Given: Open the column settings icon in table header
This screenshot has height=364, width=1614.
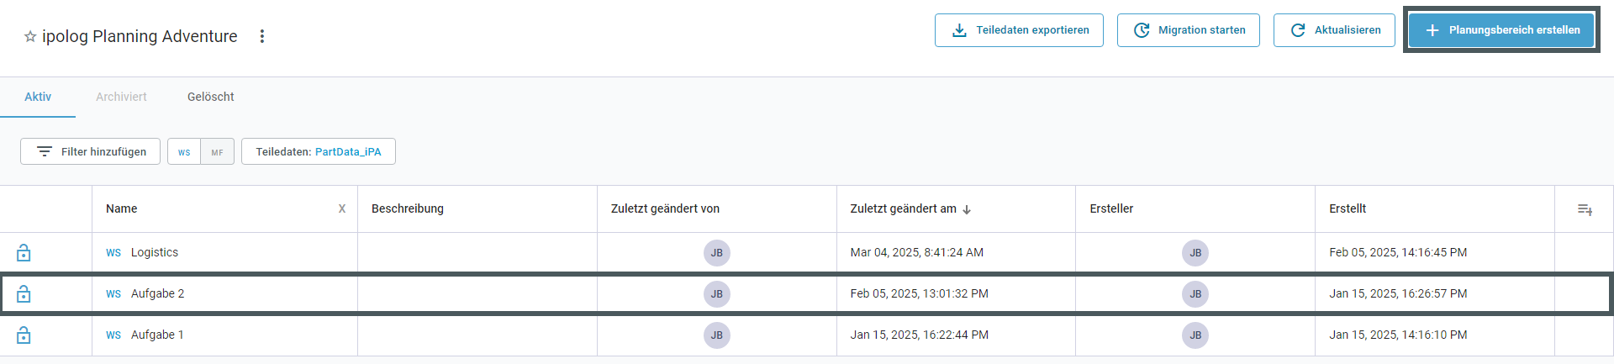Looking at the screenshot, I should coord(1585,209).
